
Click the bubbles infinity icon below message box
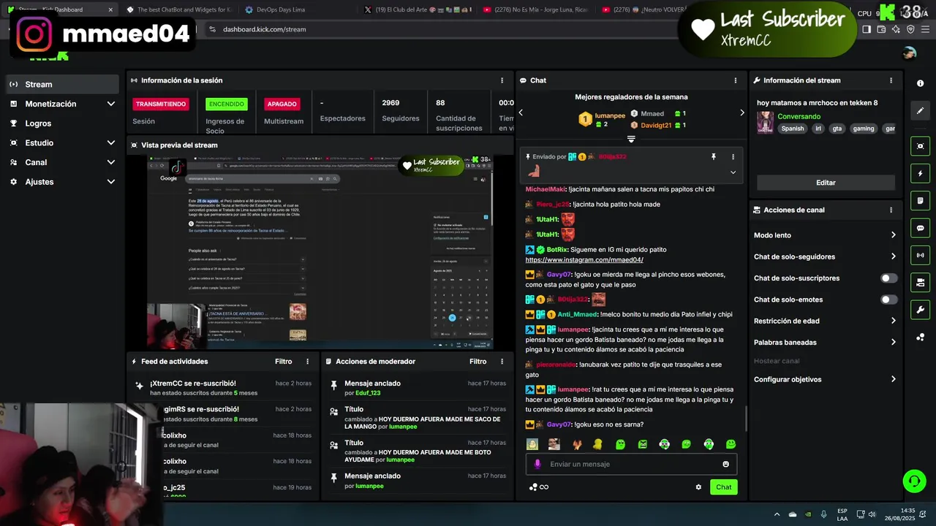pos(539,487)
